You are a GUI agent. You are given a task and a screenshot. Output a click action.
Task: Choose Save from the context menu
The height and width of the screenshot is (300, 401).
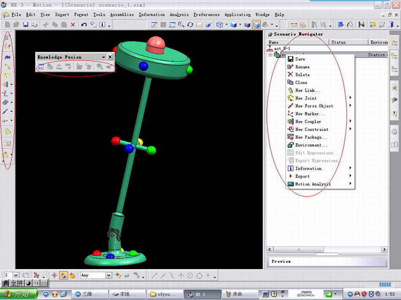coord(320,59)
